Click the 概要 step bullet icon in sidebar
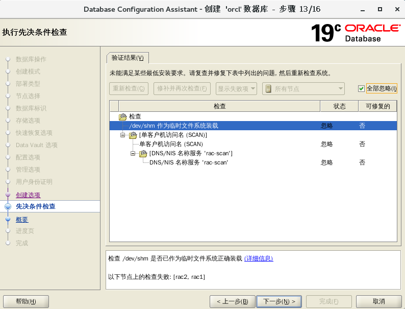This screenshot has width=405, height=309. (x=8, y=220)
